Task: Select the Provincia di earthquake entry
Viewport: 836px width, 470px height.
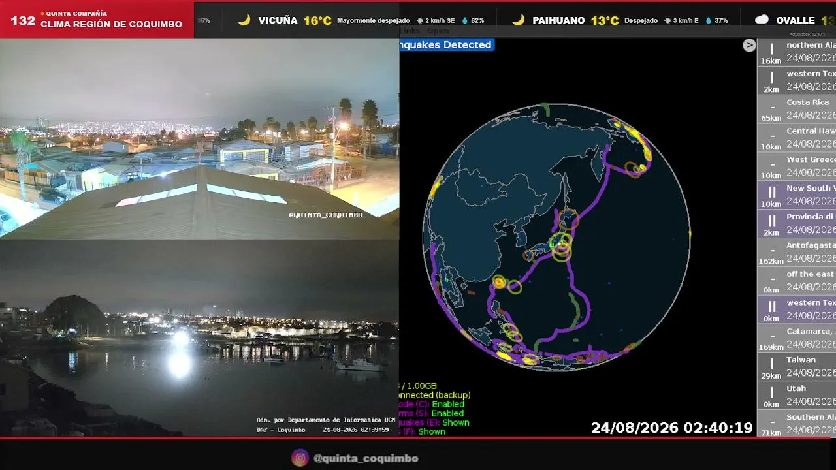Action: (797, 225)
